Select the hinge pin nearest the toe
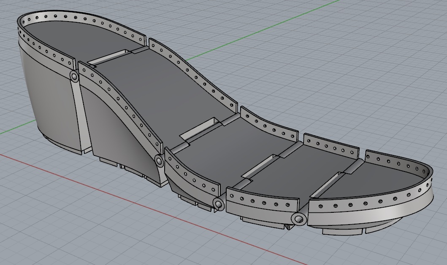 point(299,219)
